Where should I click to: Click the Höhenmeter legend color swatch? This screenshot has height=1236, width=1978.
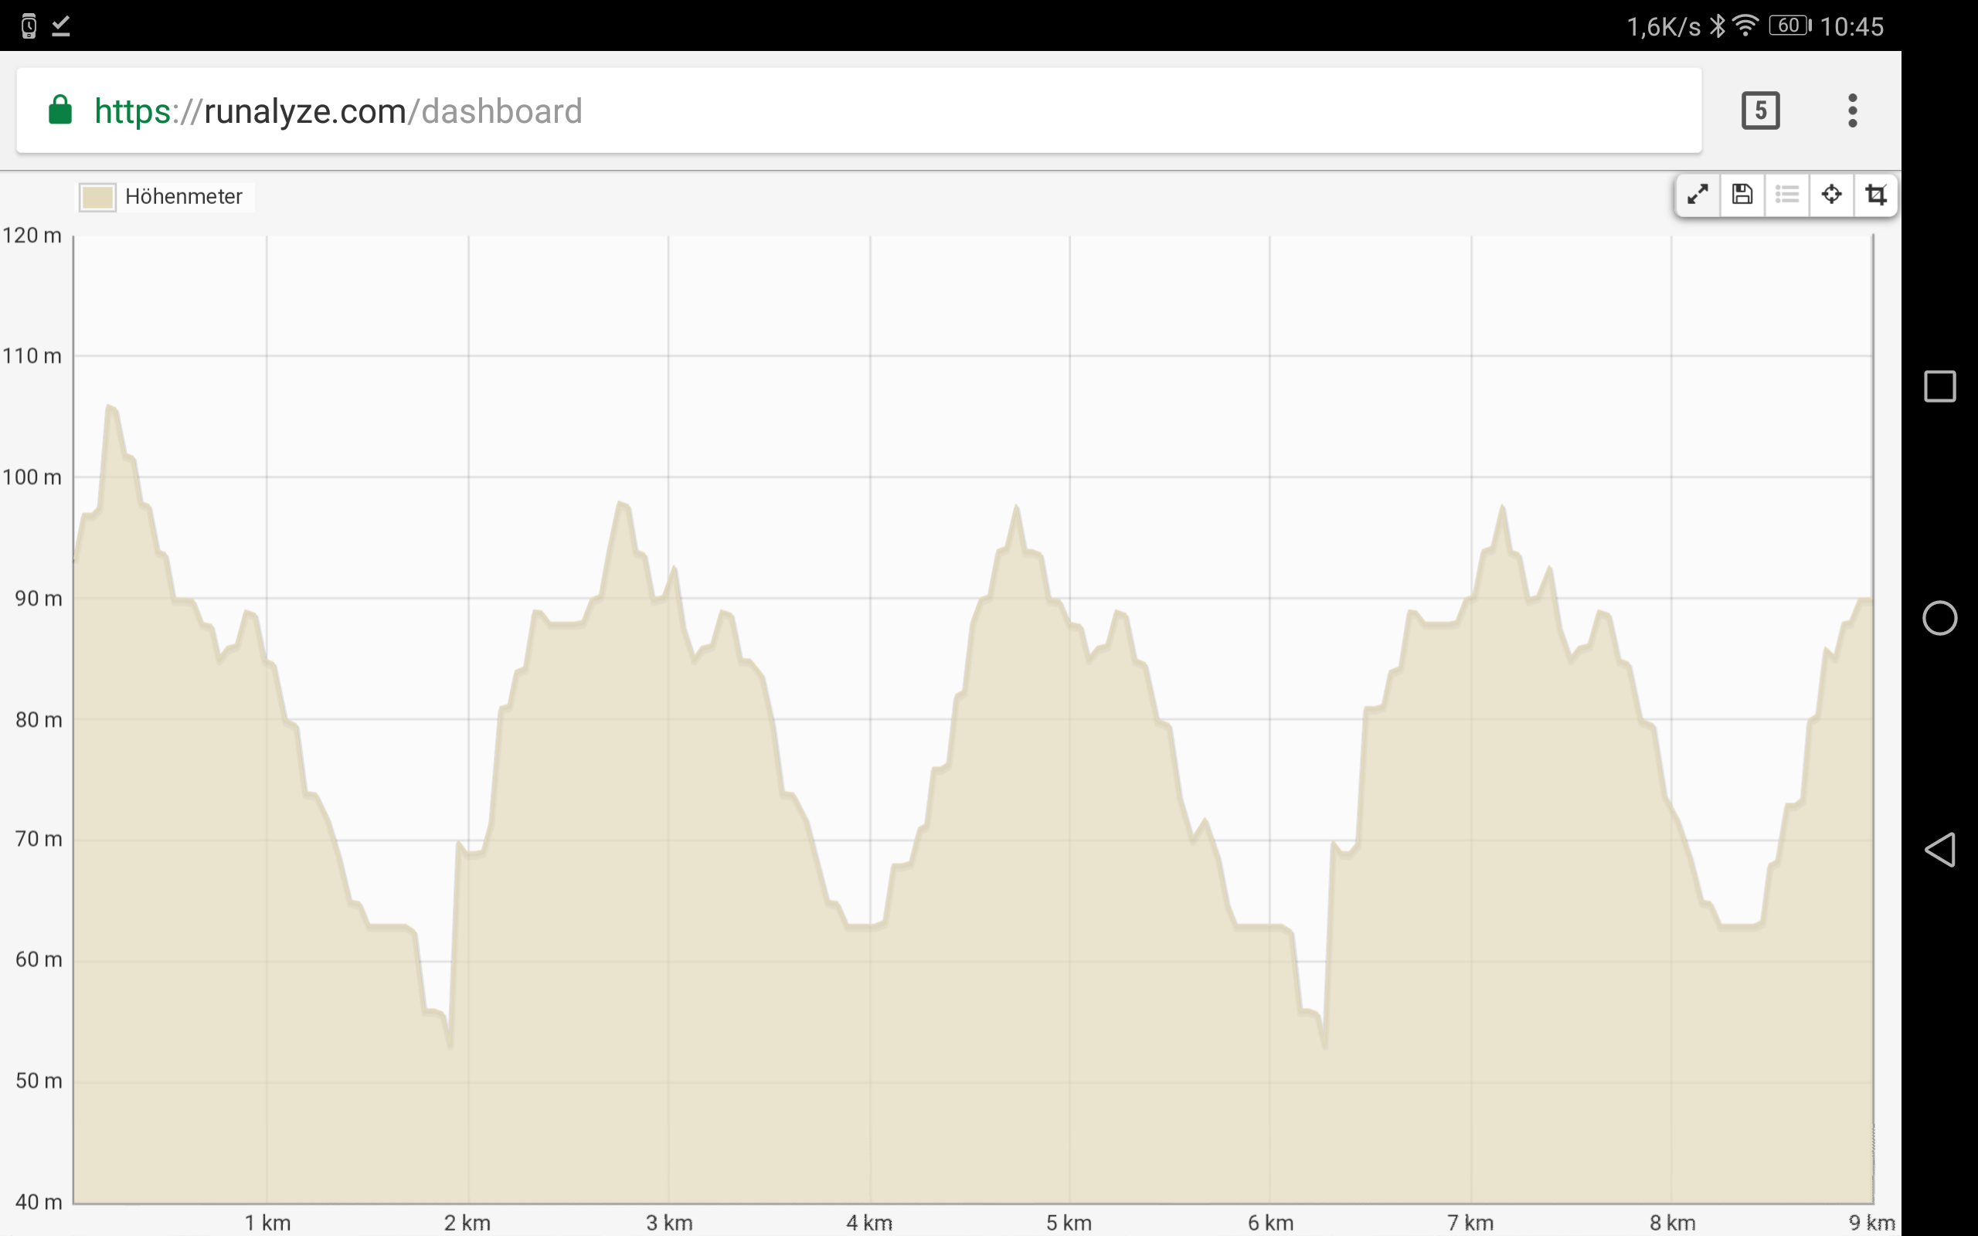pos(97,197)
